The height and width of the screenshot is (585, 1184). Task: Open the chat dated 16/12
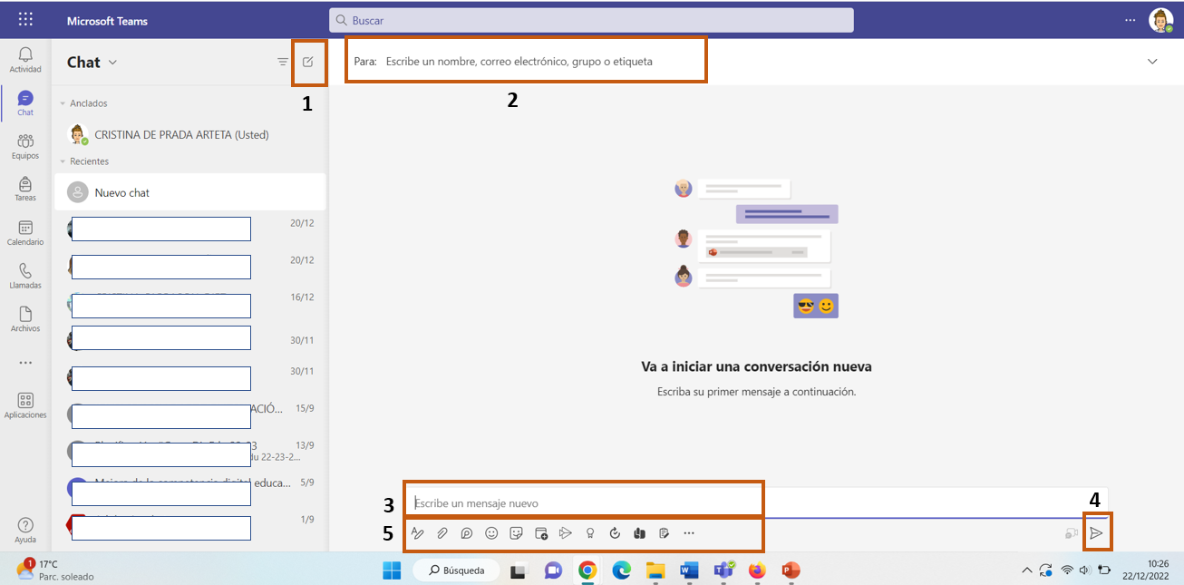tap(190, 305)
